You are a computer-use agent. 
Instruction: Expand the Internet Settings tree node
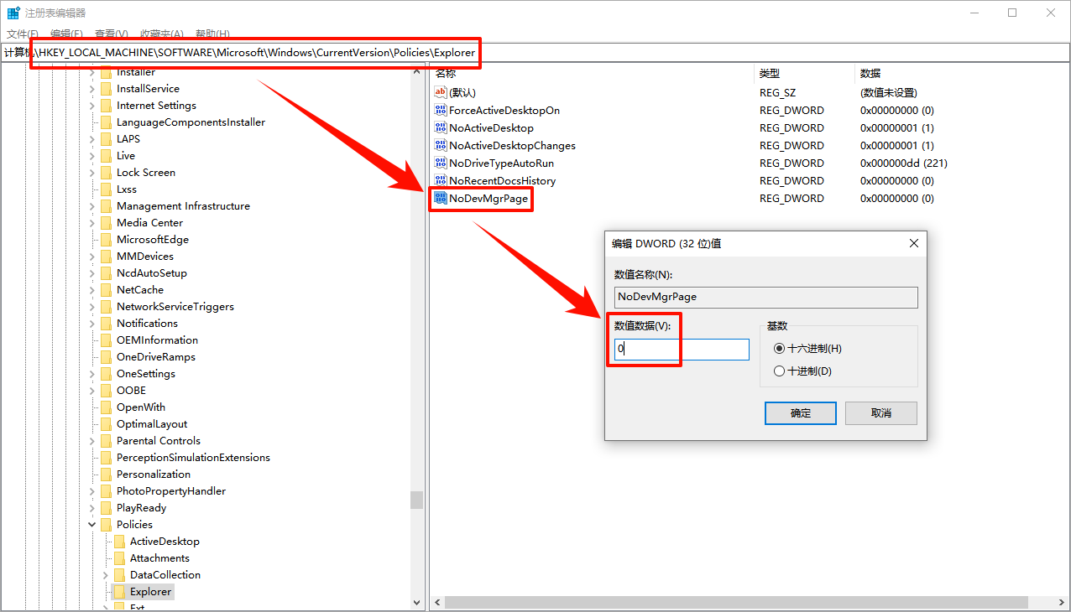pos(92,105)
